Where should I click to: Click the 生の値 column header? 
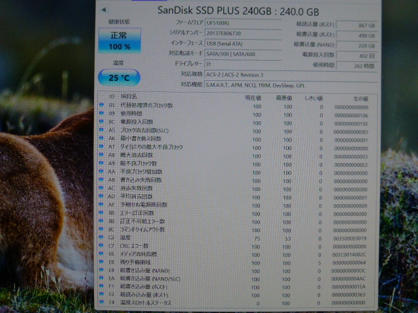click(x=361, y=98)
